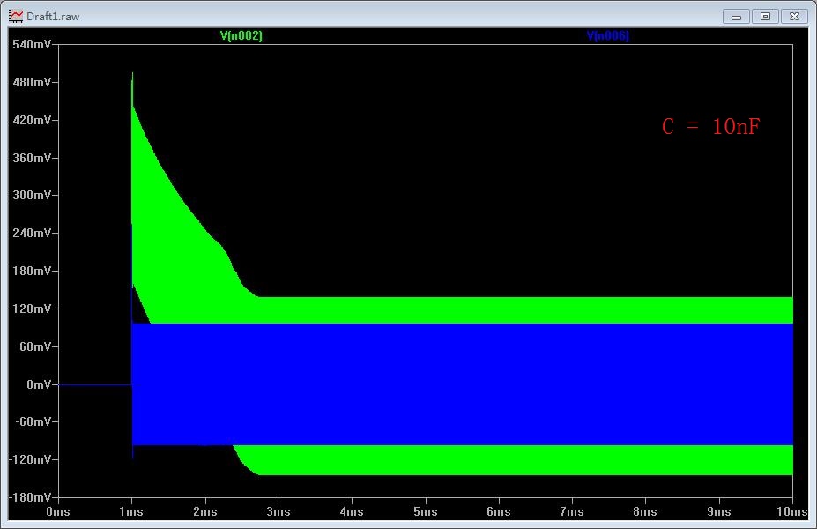Click the 5ms time axis label
This screenshot has height=529, width=817.
coord(425,511)
